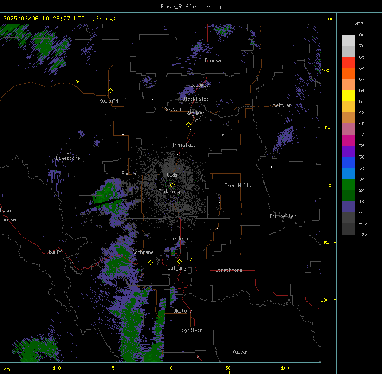This screenshot has height=374, width=382.
Task: Click the RedDeer city label
Action: (x=195, y=113)
